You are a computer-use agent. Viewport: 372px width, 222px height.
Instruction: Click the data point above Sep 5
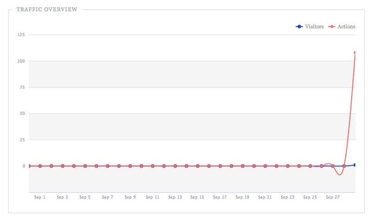(85, 166)
